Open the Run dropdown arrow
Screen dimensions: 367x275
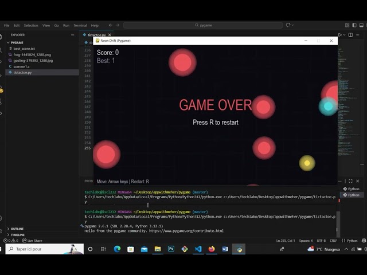344,35
